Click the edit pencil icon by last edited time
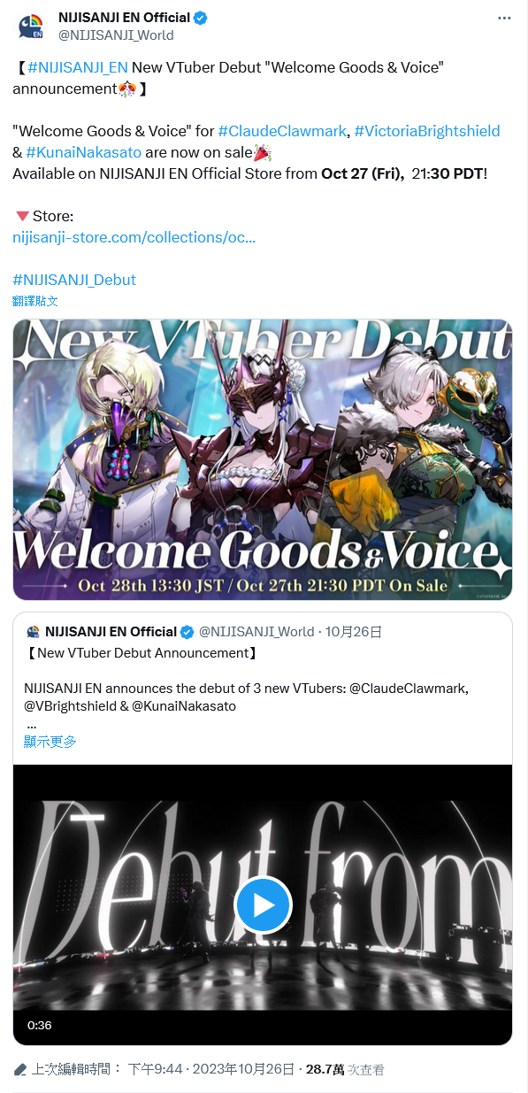This screenshot has height=1093, width=528. coord(20,1070)
